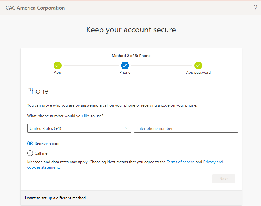Click the green App step checkmark icon
This screenshot has width=261, height=206.
pyautogui.click(x=58, y=65)
